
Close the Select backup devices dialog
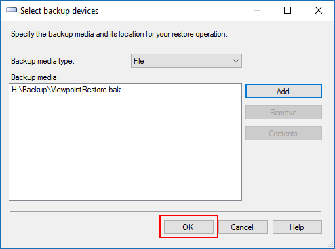(x=319, y=10)
